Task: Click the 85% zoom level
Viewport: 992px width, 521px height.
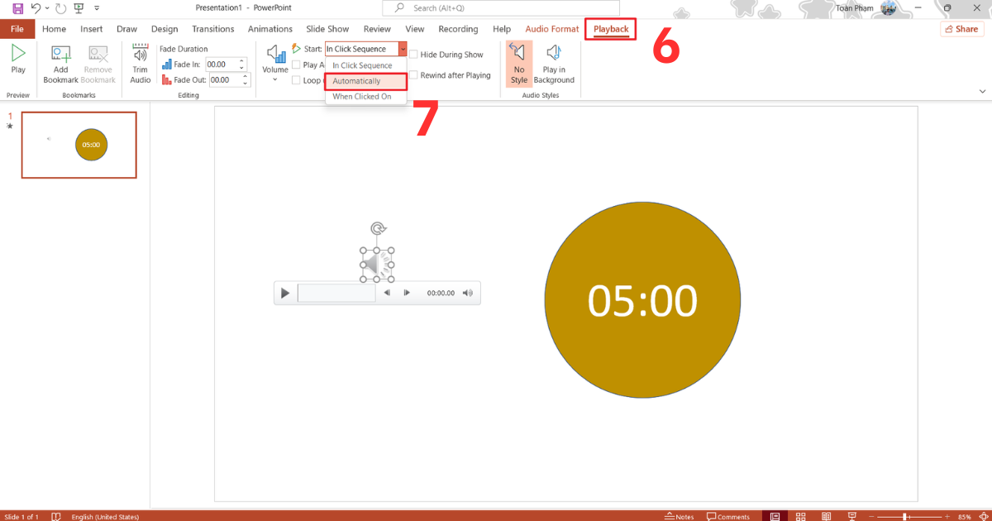Action: click(x=965, y=516)
